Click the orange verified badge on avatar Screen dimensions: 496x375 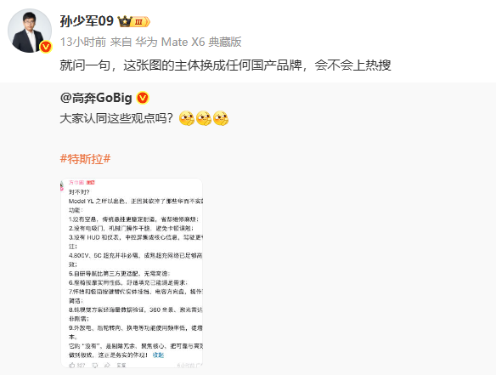pos(46,47)
